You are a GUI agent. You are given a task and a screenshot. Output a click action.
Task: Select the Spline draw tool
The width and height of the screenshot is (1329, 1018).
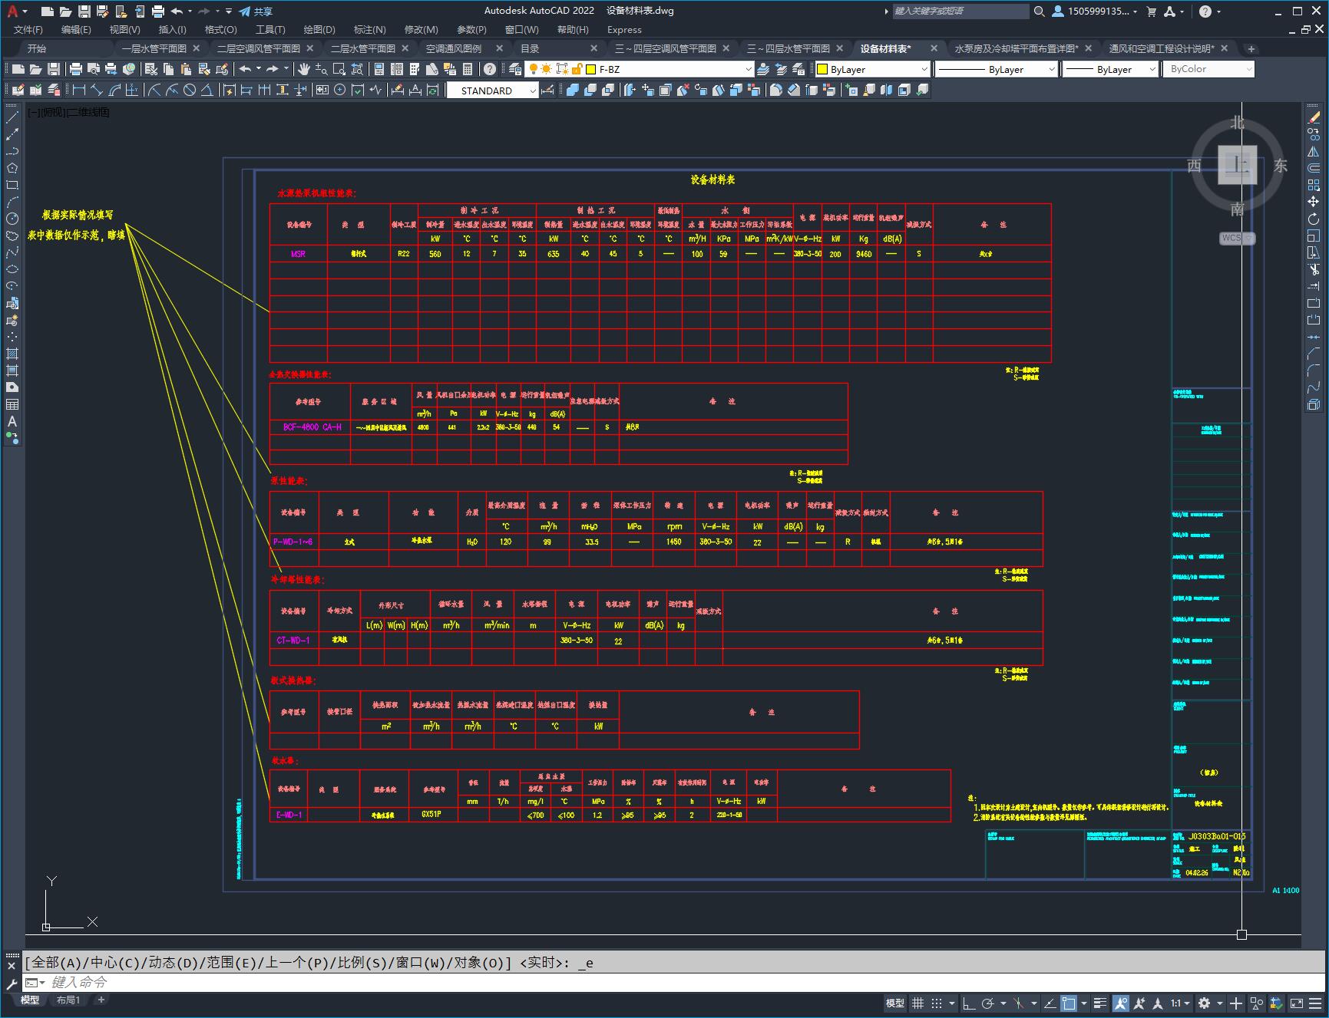pos(12,253)
